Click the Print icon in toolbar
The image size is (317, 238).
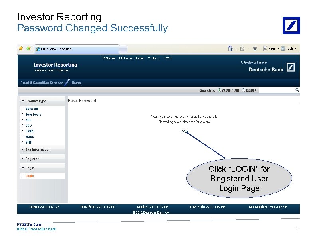(x=255, y=49)
